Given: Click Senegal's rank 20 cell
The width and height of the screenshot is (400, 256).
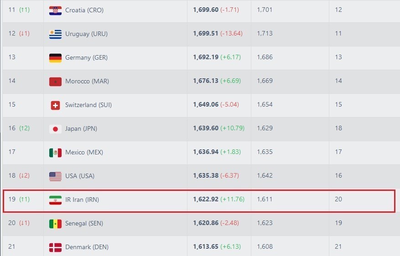Looking at the screenshot, I should pos(12,223).
